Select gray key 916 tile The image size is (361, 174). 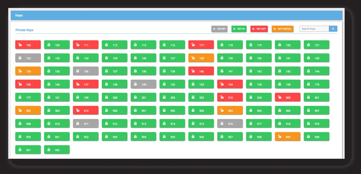point(230,123)
